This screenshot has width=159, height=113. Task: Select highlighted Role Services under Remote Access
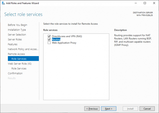tap(19, 59)
